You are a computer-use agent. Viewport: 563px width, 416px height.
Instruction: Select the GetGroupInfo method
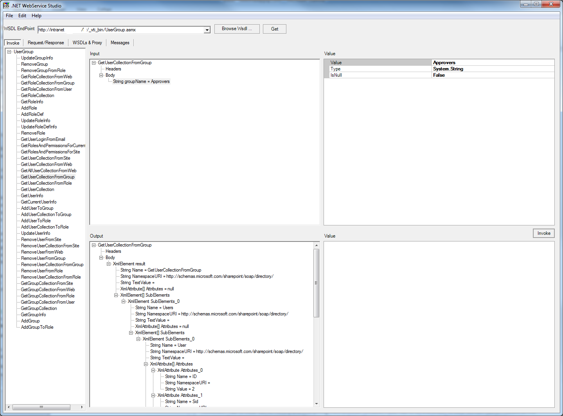[33, 315]
